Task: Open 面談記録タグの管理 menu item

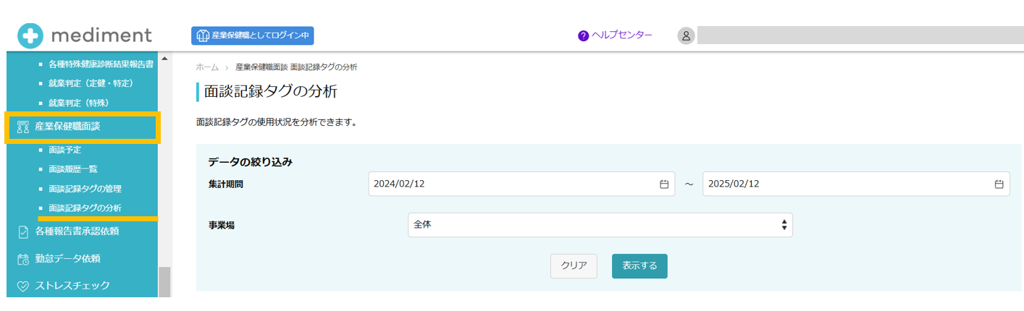Action: pos(85,189)
